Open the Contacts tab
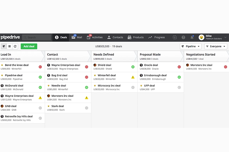The width and height of the screenshot is (229, 152). [115, 37]
